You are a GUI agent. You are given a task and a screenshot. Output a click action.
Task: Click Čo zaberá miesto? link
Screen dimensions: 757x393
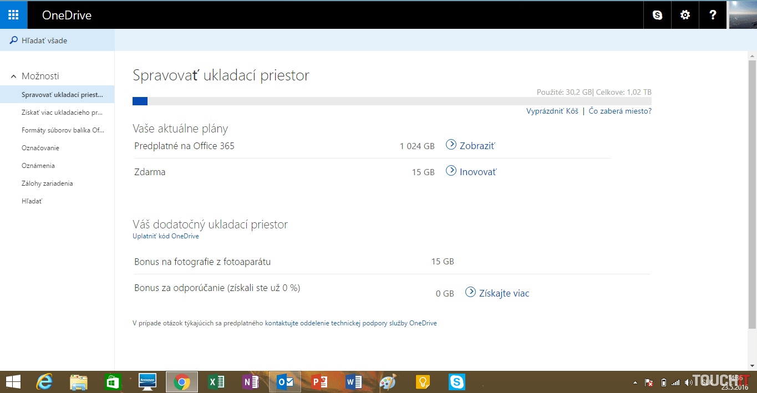(620, 111)
